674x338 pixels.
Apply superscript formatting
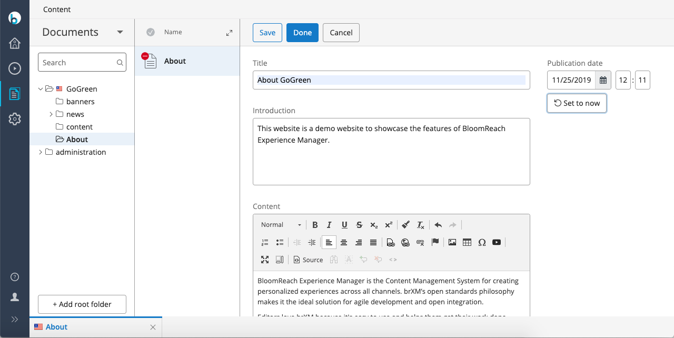coord(389,225)
